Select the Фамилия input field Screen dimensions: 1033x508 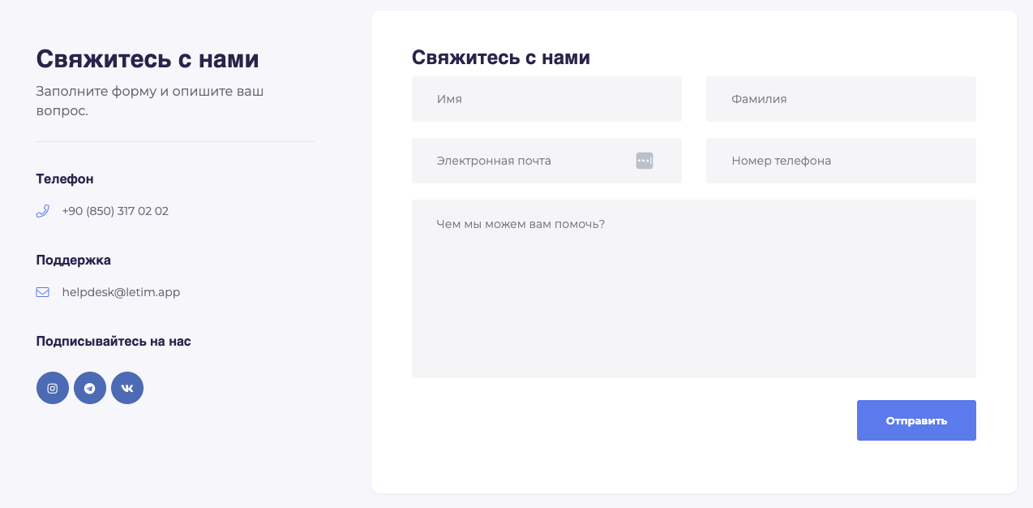point(841,98)
